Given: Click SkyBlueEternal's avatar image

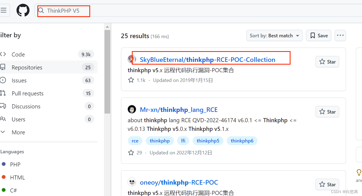Looking at the screenshot, I should point(132,59).
